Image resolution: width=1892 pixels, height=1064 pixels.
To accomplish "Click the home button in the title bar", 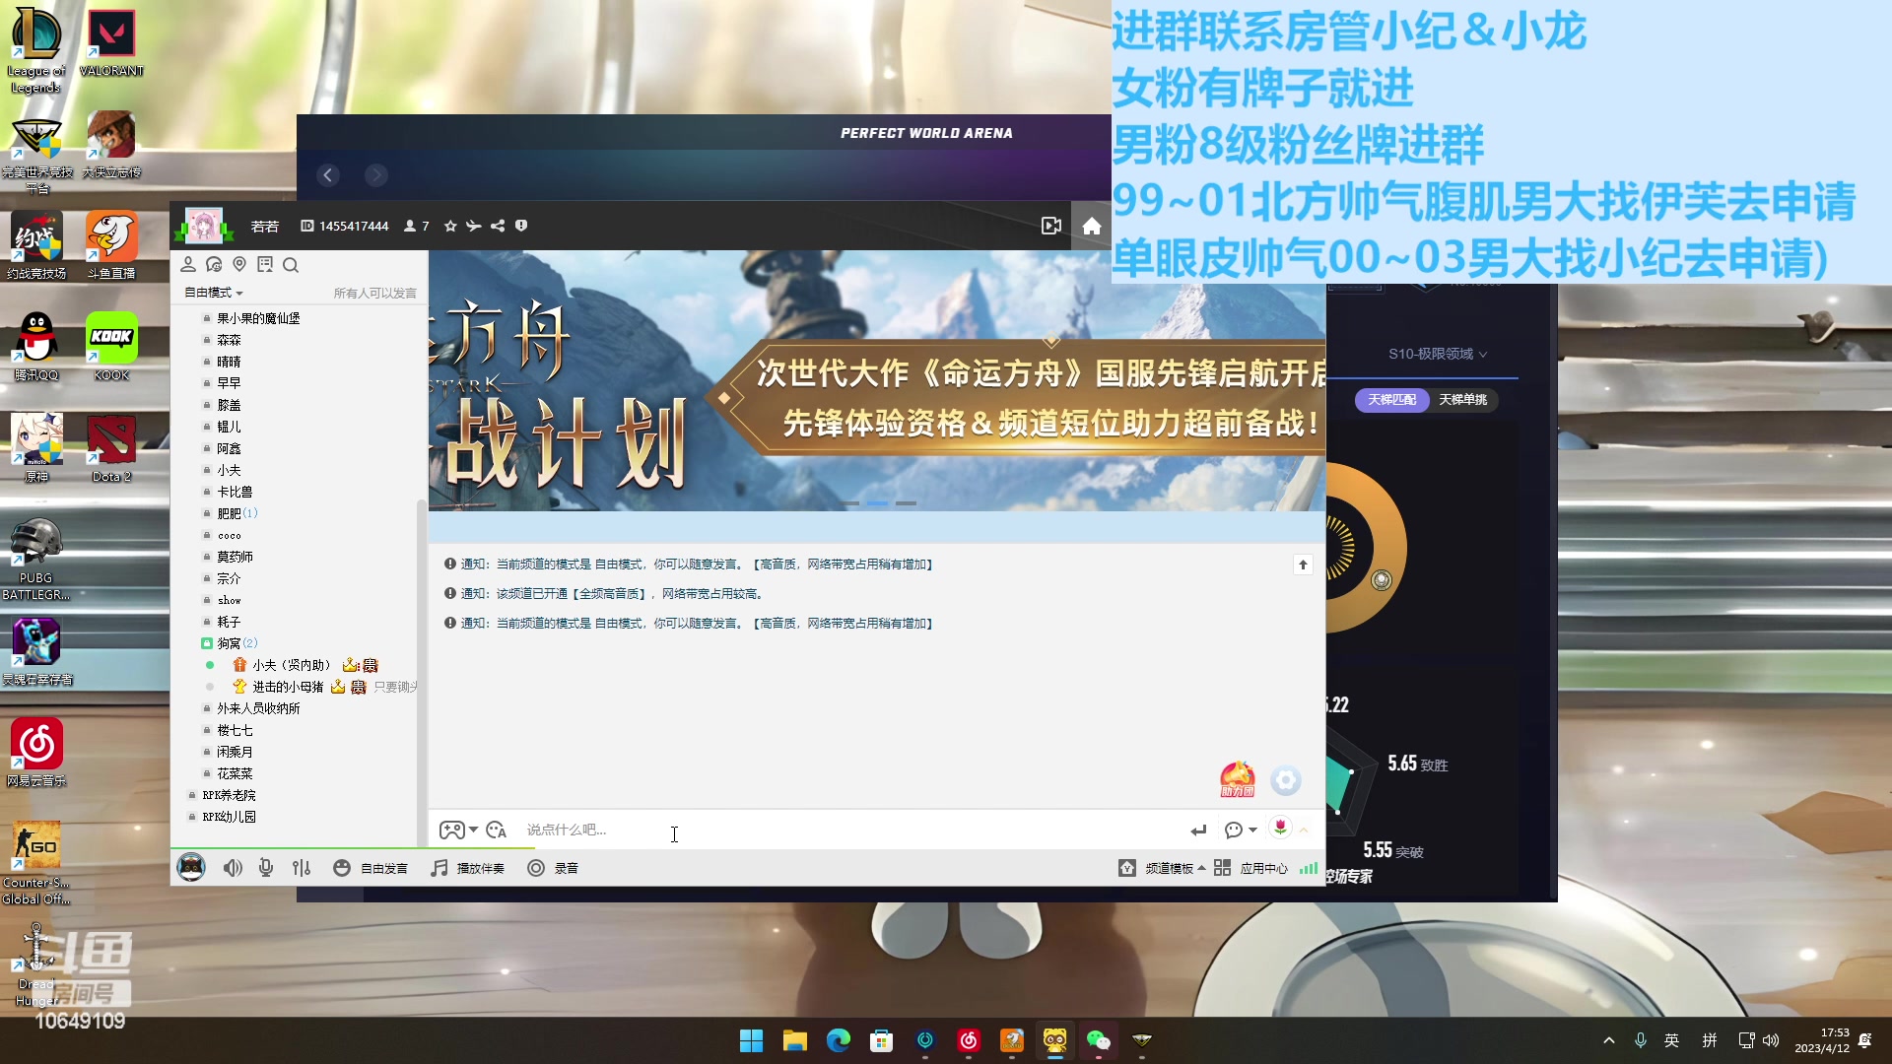I will (1090, 226).
